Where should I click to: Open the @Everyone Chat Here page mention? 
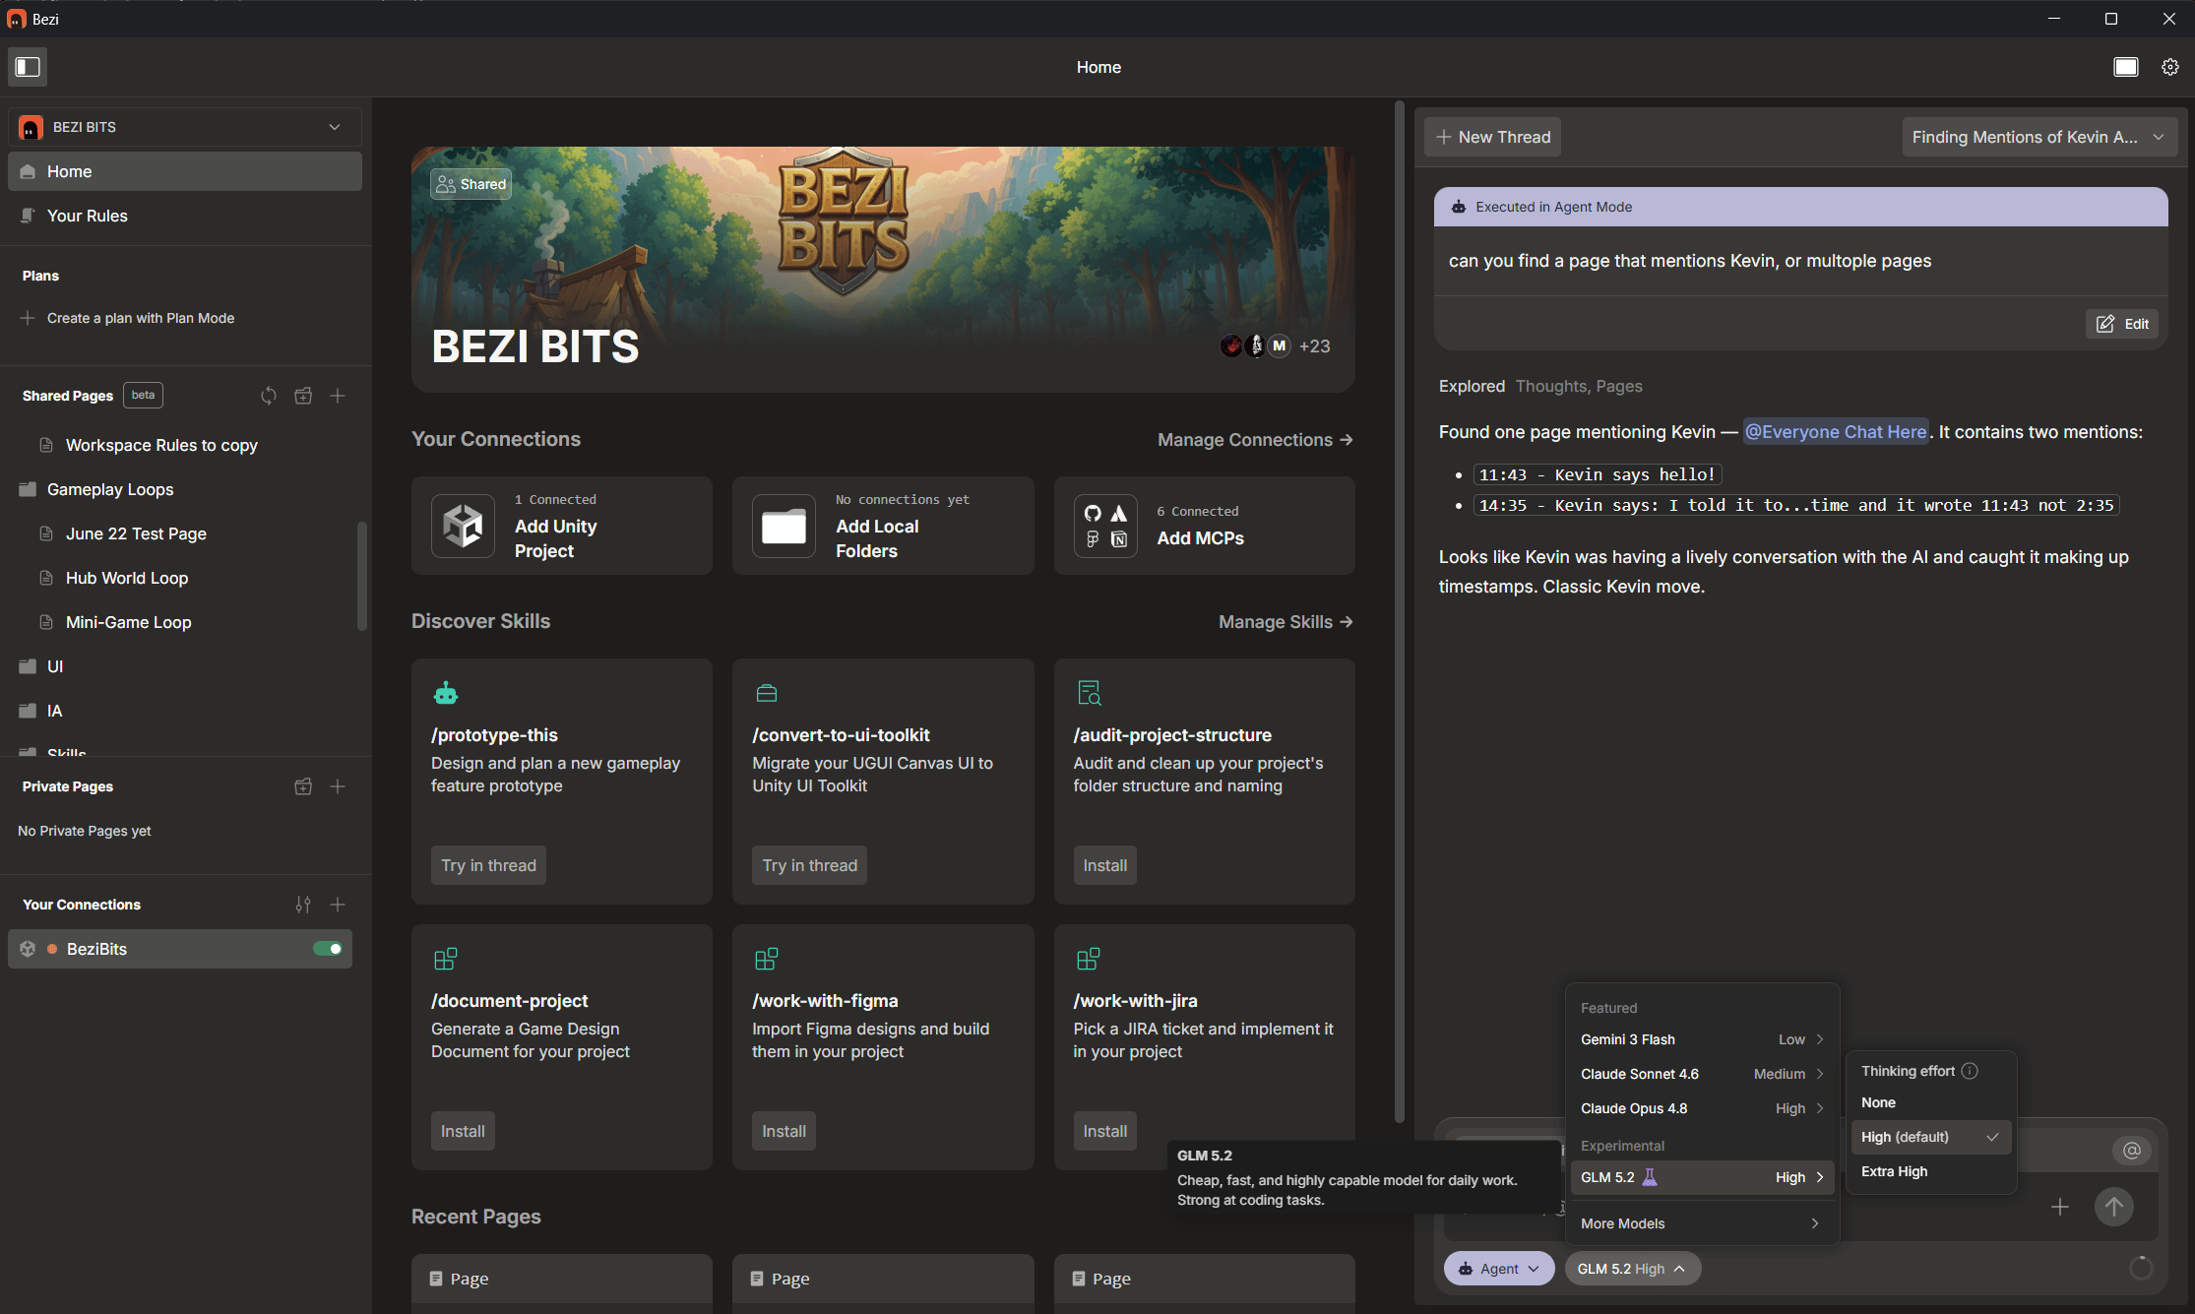coord(1836,432)
